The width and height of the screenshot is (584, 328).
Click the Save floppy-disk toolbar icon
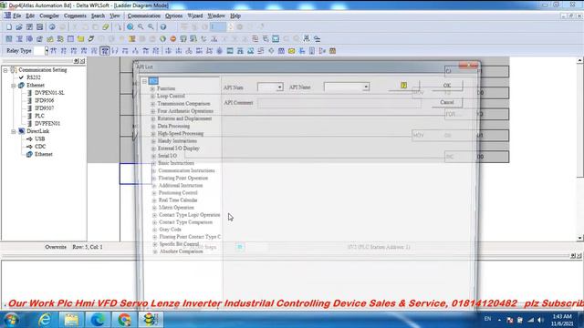29,26
